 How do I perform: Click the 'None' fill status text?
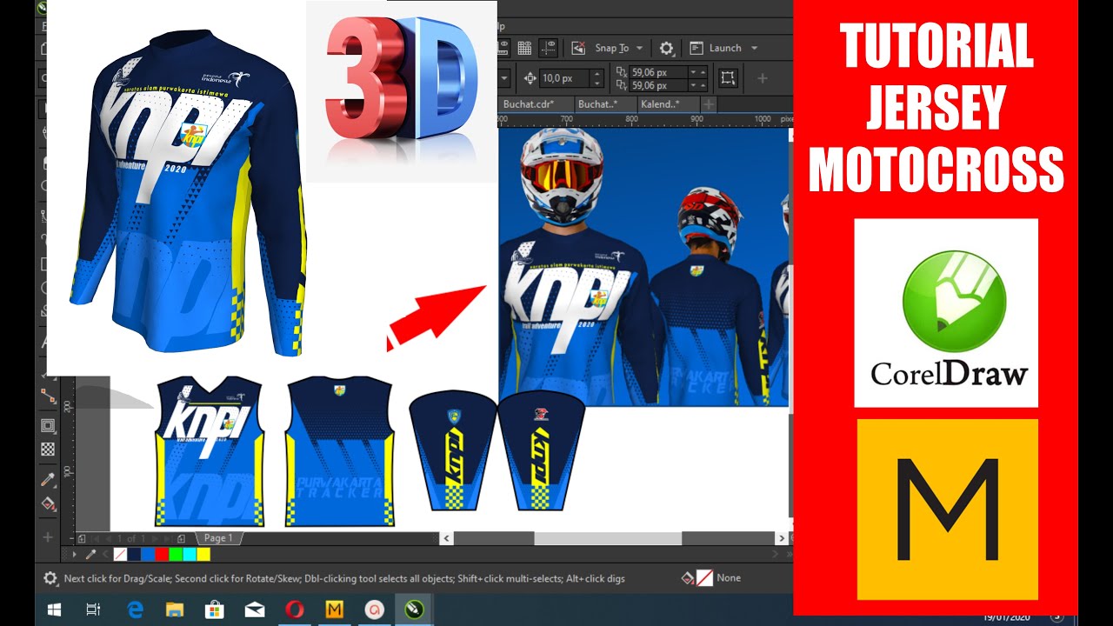pos(729,577)
